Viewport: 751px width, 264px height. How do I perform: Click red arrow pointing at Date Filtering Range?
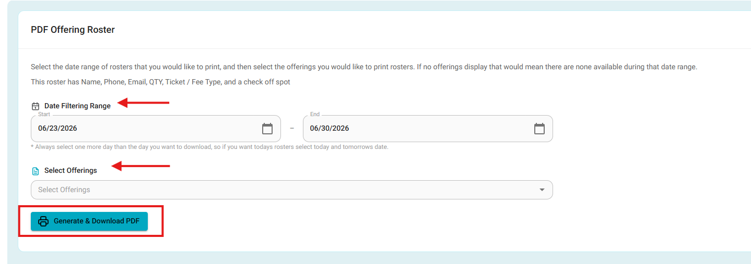pyautogui.click(x=143, y=103)
